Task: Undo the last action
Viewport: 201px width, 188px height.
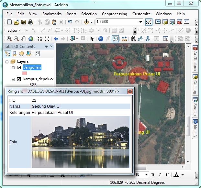Action: 70,22
